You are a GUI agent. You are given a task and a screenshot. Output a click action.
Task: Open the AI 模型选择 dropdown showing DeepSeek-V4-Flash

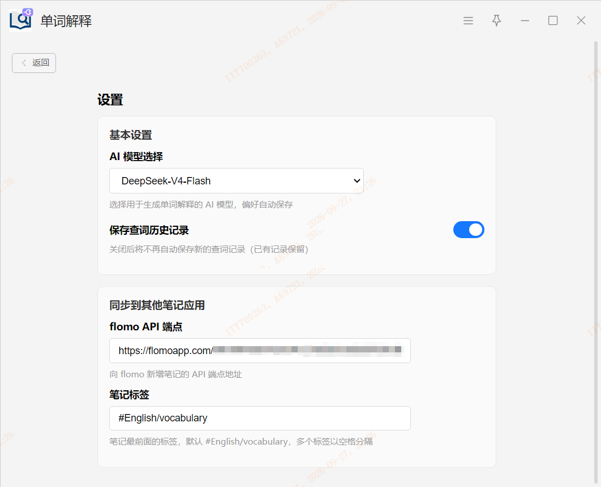point(237,181)
